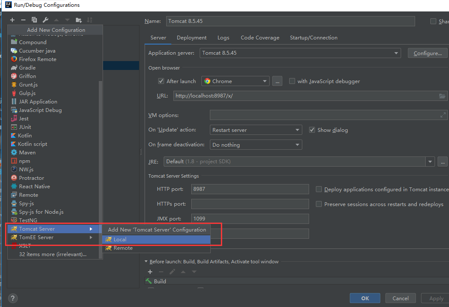
Task: Click the Create New Folder icon
Action: pos(78,20)
